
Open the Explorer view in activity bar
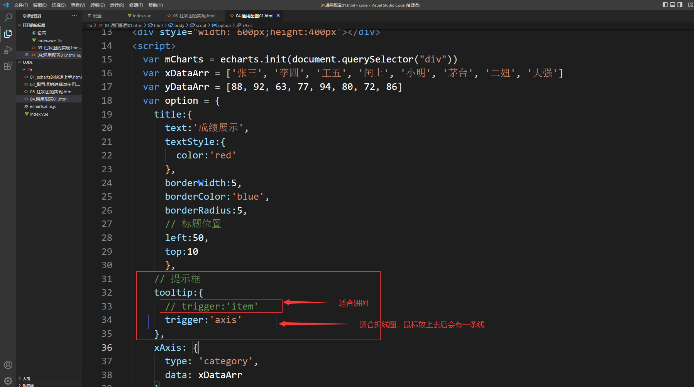[x=8, y=34]
